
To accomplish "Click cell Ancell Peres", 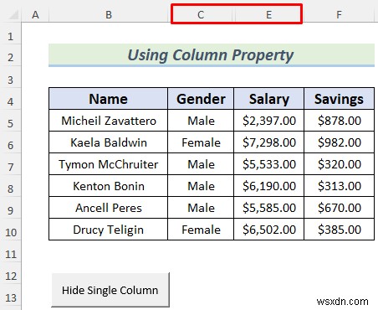I will coord(109,208).
